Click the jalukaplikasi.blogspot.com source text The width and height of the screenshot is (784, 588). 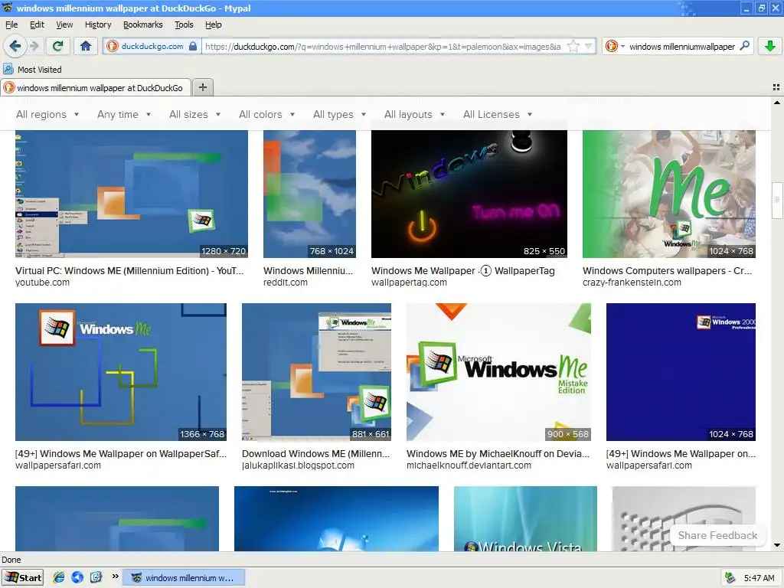298,465
